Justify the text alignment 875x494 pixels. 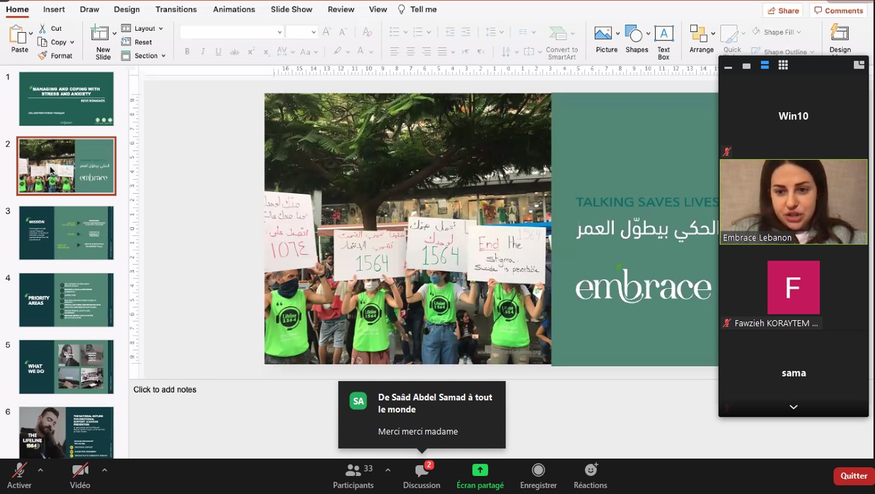[x=443, y=52]
